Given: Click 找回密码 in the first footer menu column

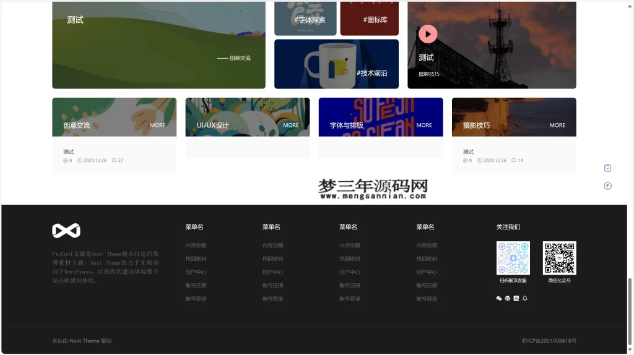Looking at the screenshot, I should tap(196, 259).
